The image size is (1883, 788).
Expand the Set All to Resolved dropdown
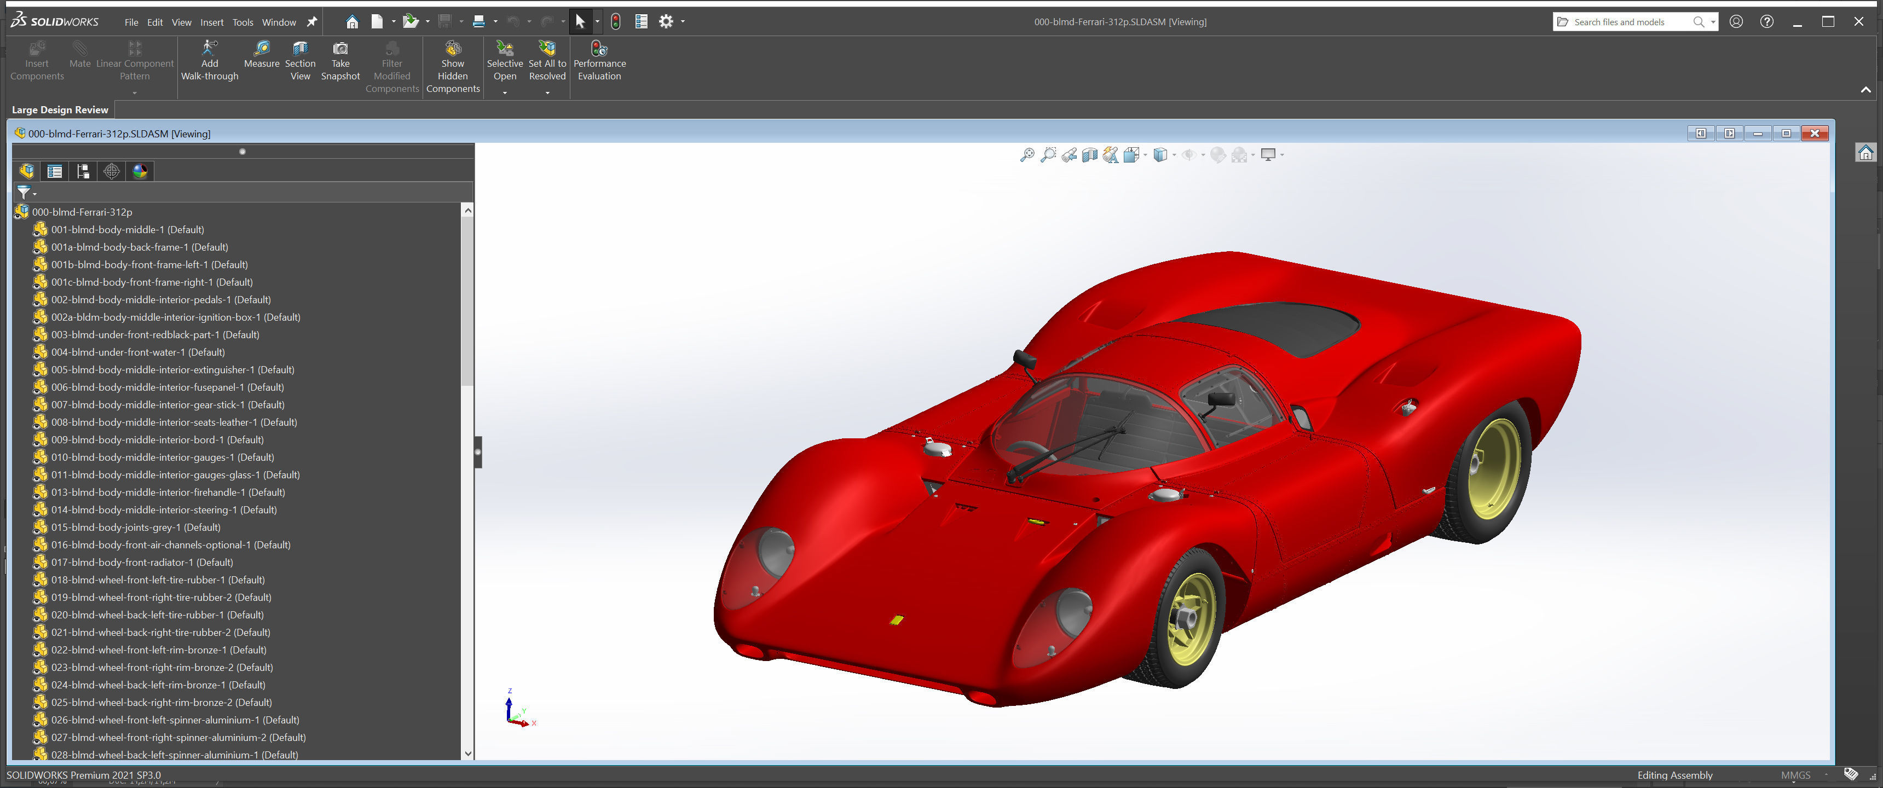click(x=547, y=93)
